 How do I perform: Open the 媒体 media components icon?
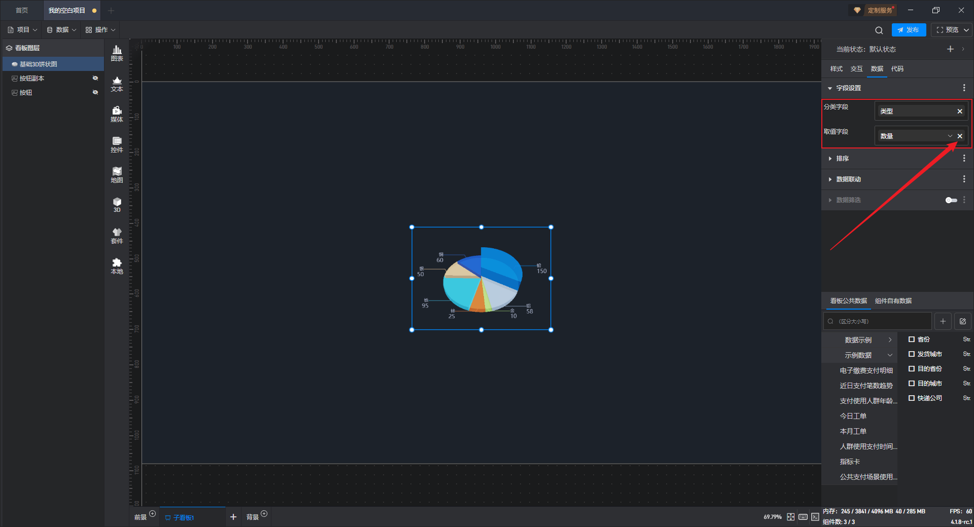(x=117, y=114)
